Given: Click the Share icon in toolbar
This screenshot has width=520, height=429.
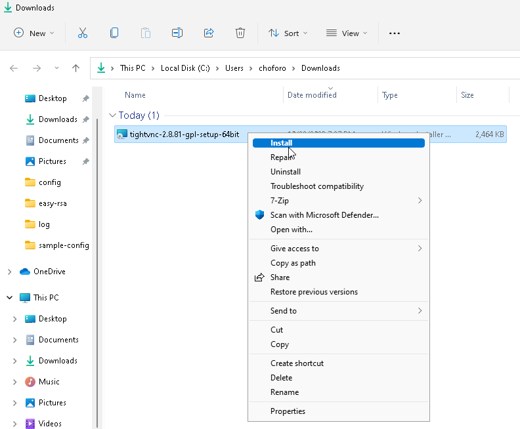Looking at the screenshot, I should pyautogui.click(x=209, y=33).
